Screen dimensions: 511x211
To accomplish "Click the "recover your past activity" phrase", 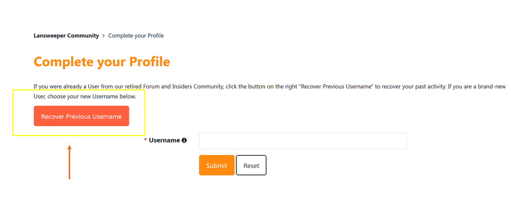I will click(410, 87).
